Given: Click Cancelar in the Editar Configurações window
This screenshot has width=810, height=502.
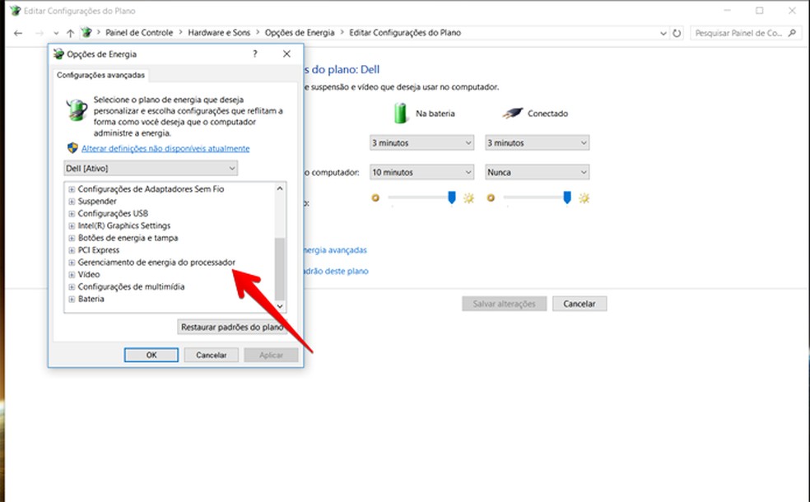Looking at the screenshot, I should pos(580,304).
